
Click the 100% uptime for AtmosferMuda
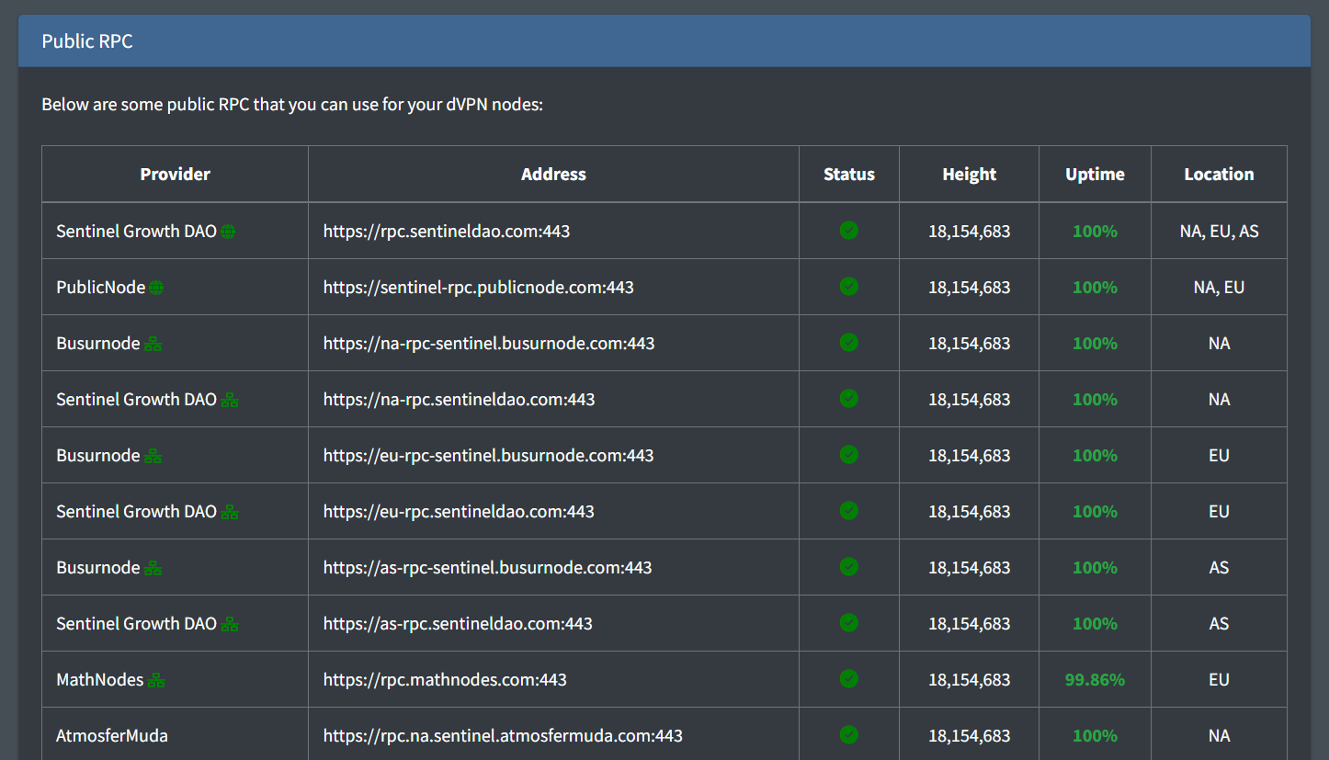tap(1096, 736)
